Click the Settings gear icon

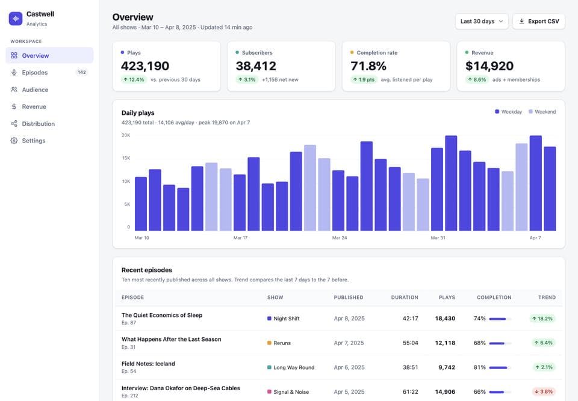[14, 141]
